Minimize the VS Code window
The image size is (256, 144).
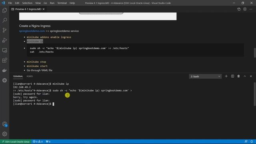(x=234, y=3)
